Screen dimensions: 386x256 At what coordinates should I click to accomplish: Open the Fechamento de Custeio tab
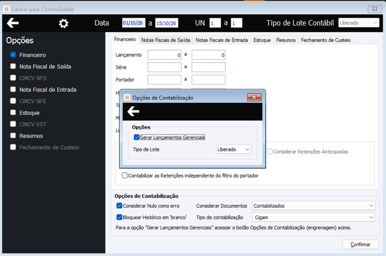point(326,40)
